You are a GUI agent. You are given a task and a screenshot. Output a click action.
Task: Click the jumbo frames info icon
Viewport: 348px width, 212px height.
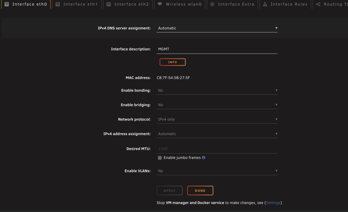(204, 157)
